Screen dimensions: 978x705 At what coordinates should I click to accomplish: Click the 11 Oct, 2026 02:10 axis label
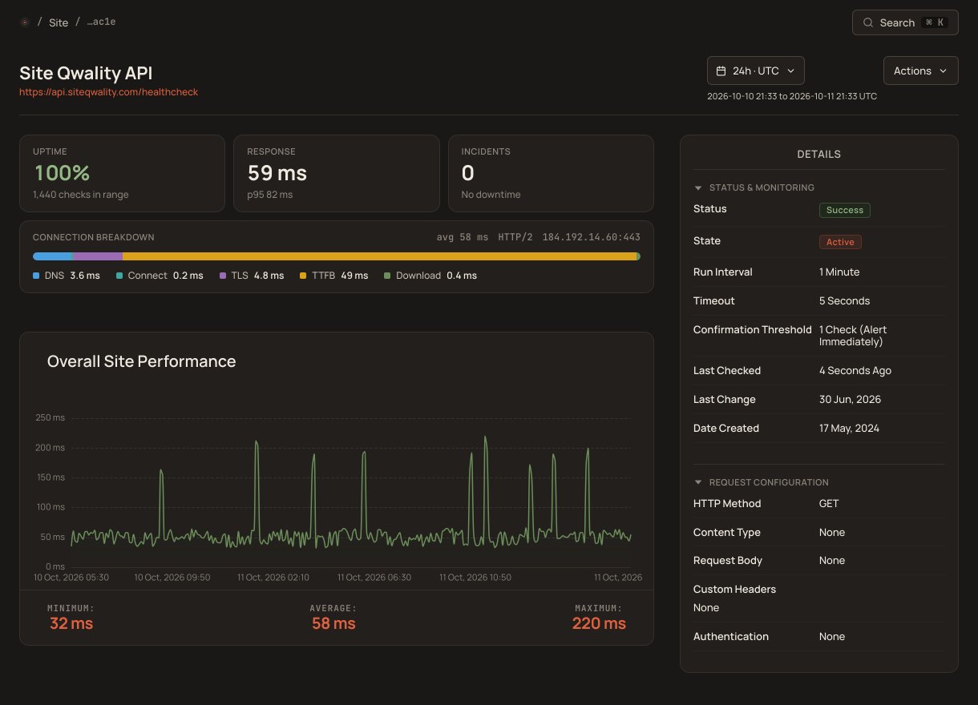coord(273,577)
